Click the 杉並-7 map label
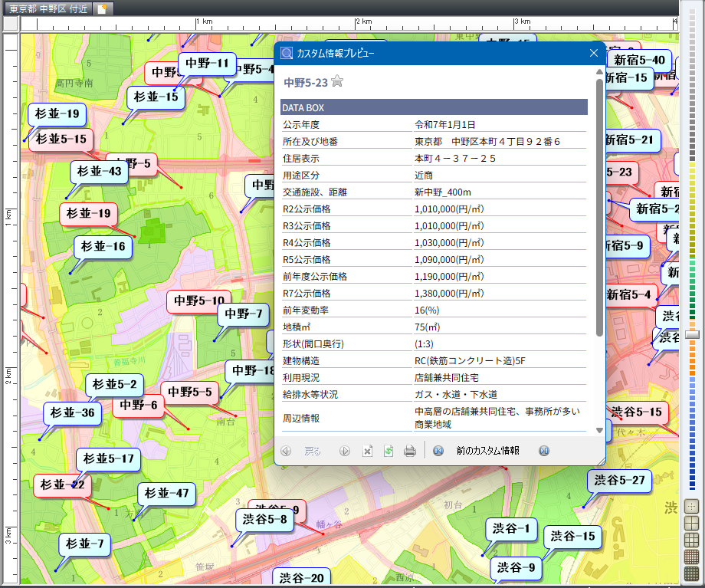Screen dimensions: 705x588 (x=85, y=544)
